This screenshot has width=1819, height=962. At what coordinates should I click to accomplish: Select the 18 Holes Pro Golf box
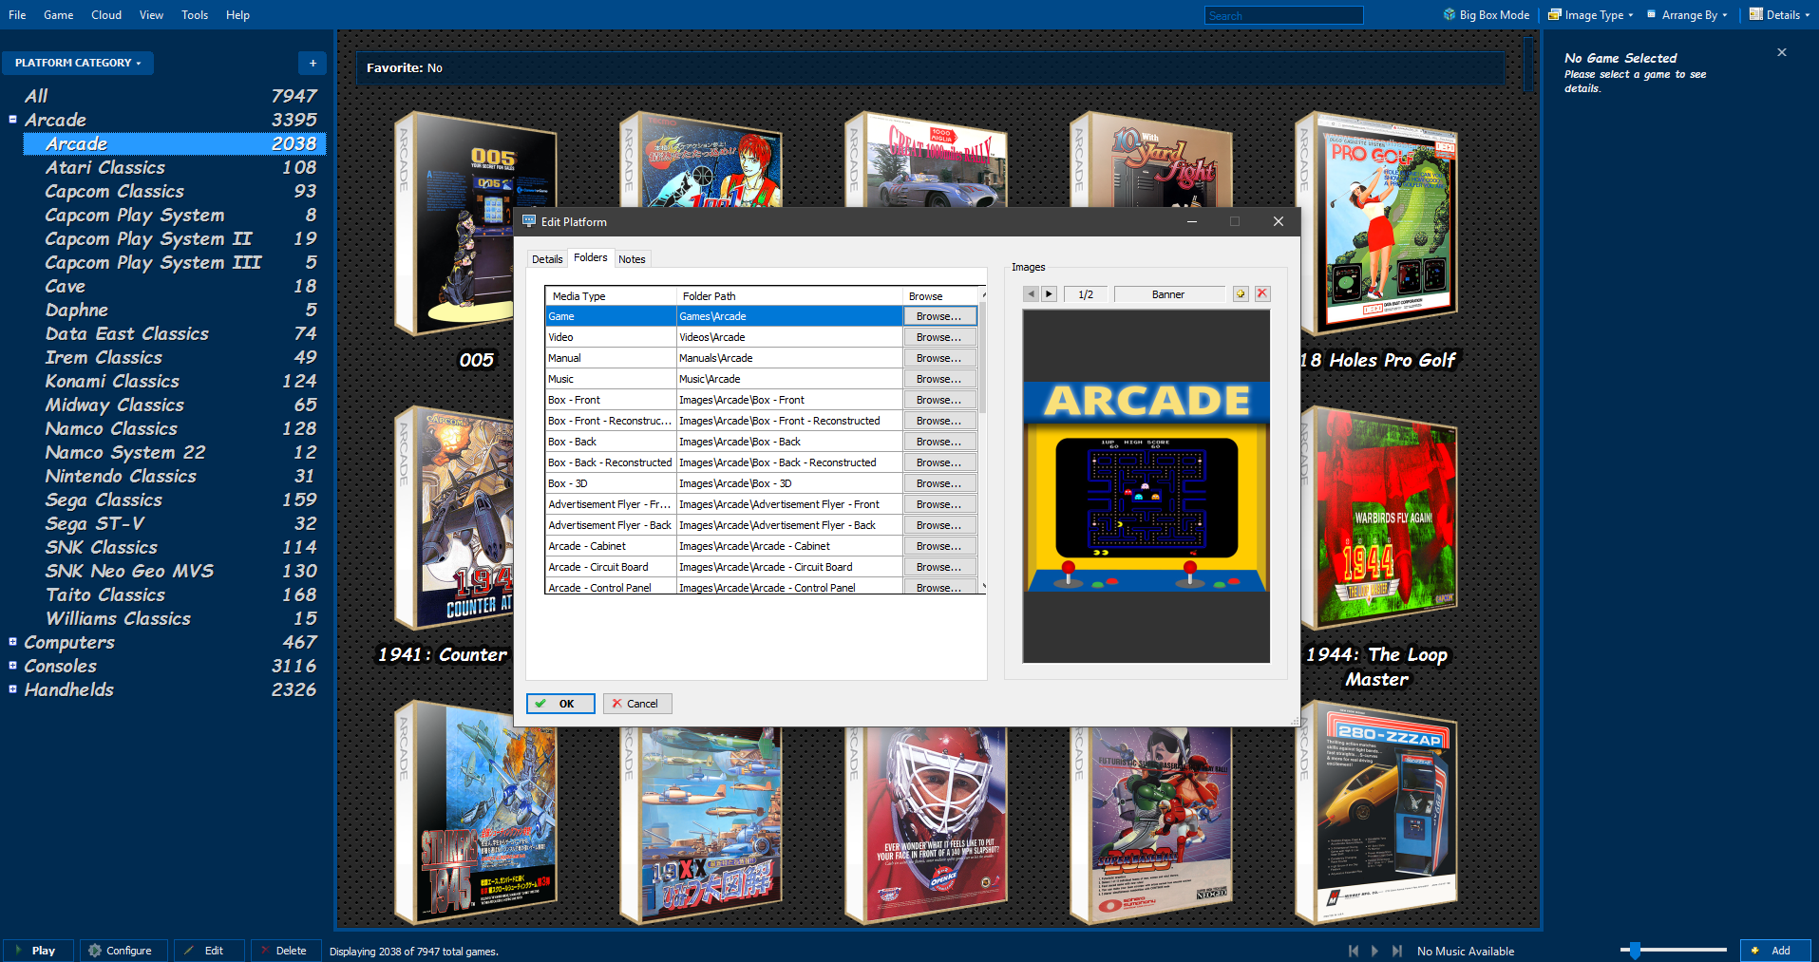1376,223
